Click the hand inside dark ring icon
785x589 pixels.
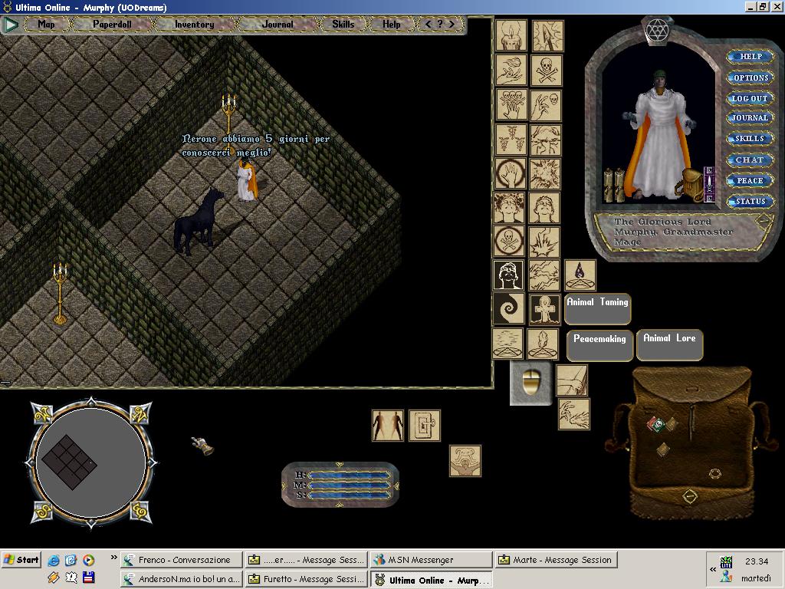[510, 174]
